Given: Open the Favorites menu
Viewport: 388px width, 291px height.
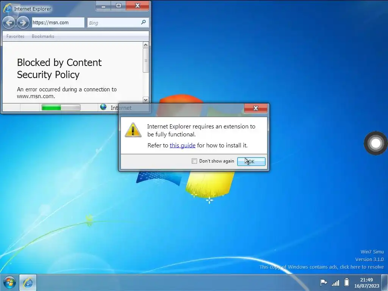Looking at the screenshot, I should point(15,36).
